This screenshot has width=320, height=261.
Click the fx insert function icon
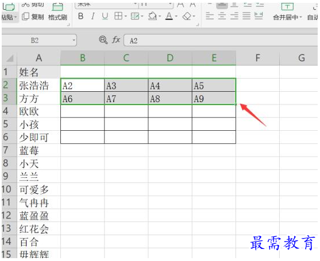coord(116,40)
